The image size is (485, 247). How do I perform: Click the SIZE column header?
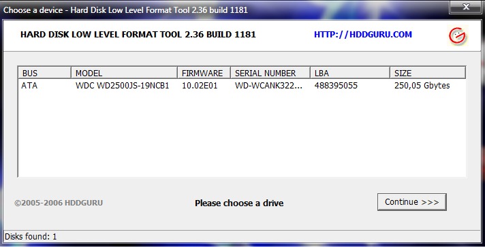428,73
